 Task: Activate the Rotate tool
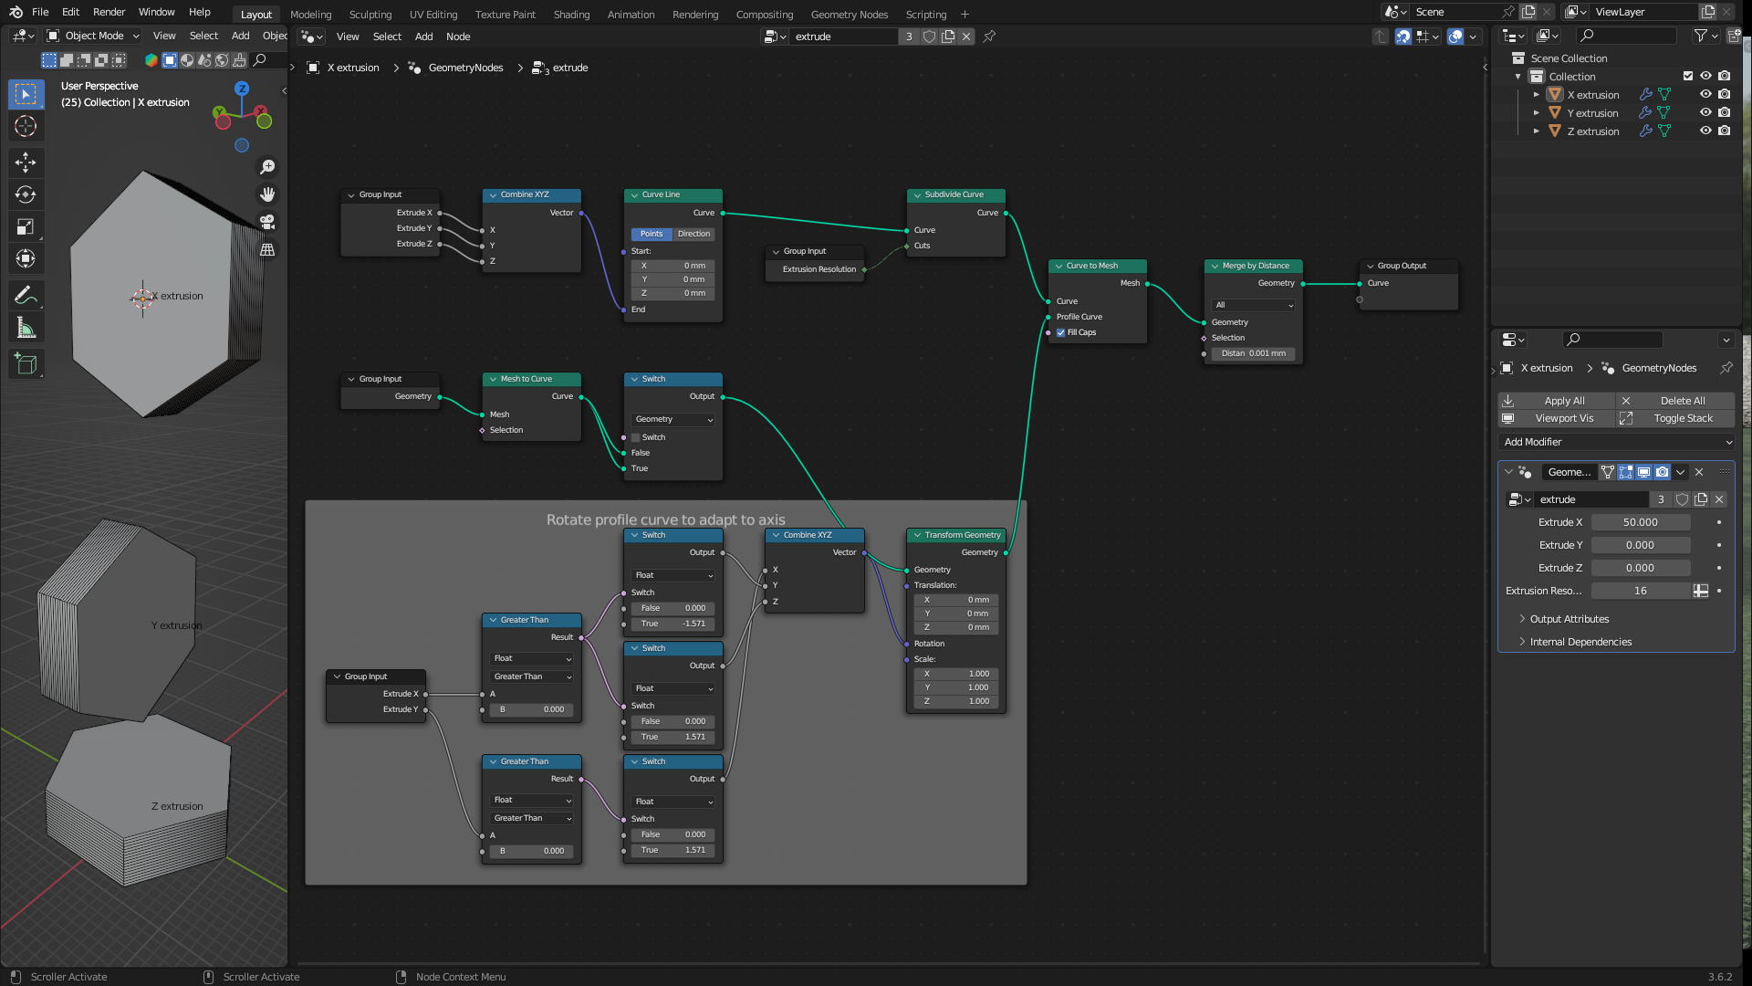(x=26, y=194)
